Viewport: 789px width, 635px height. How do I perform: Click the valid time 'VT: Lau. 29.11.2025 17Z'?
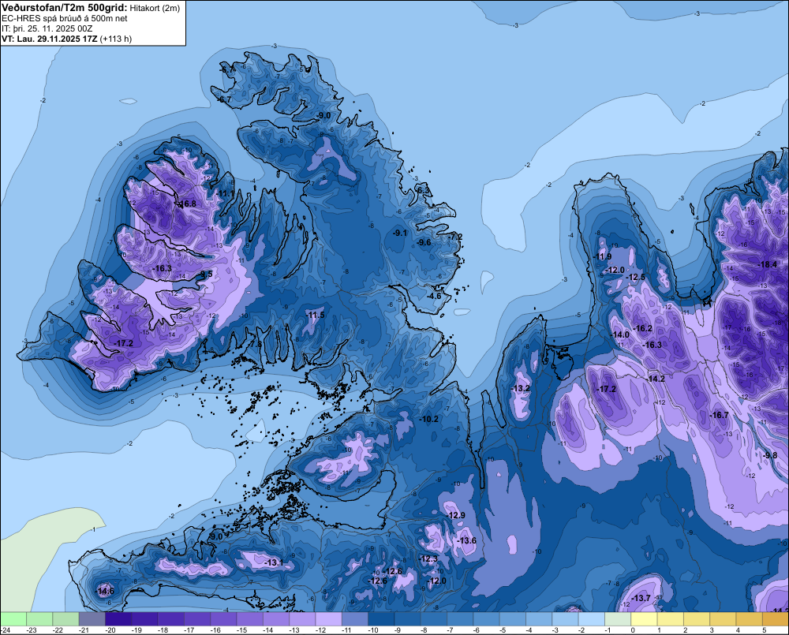(x=50, y=39)
